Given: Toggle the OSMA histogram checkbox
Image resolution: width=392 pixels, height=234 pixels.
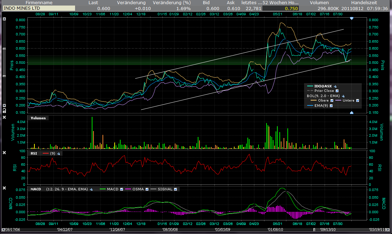Looking at the screenshot, I should click(x=147, y=189).
